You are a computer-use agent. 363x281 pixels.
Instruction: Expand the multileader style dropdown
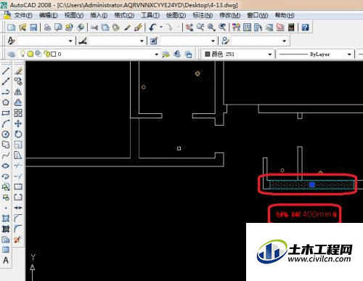tap(285, 41)
